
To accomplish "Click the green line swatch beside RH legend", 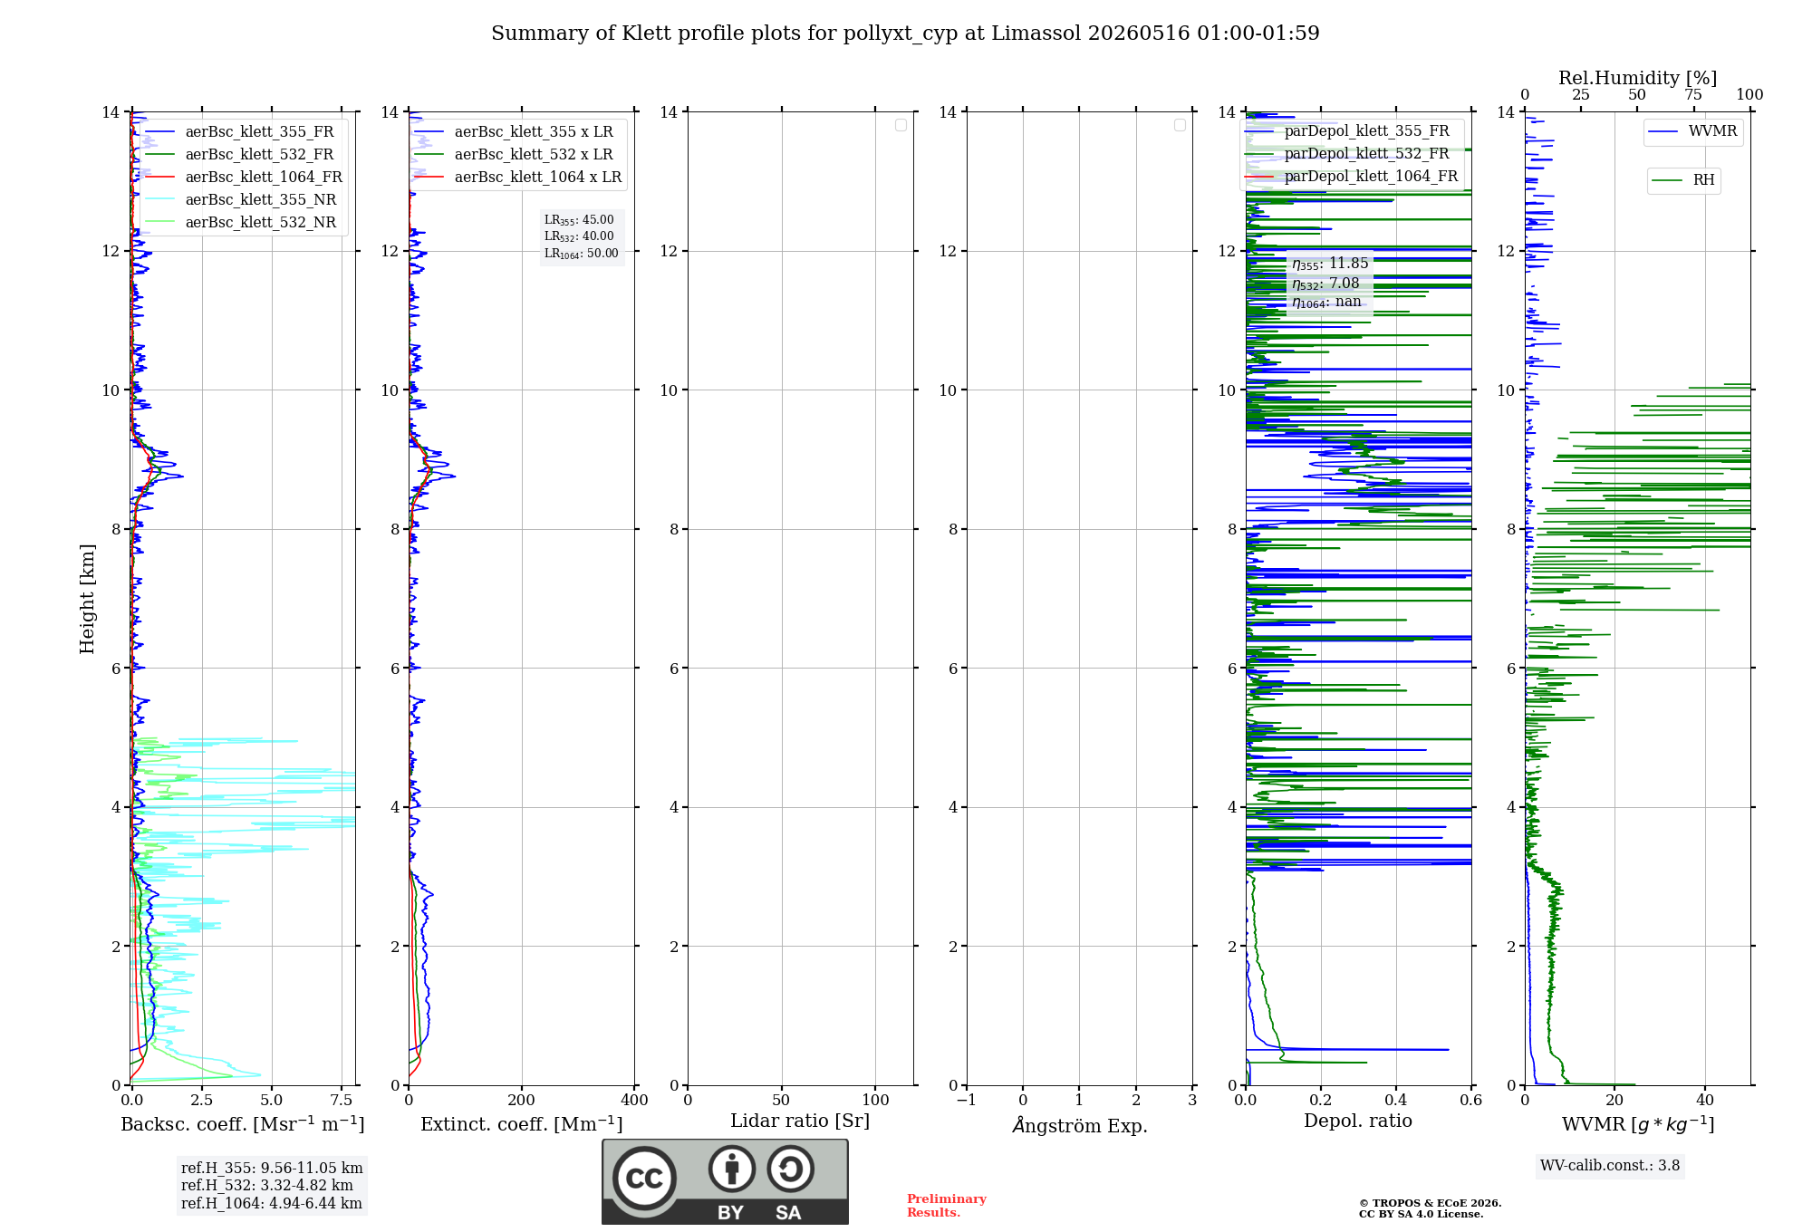I will (1667, 180).
